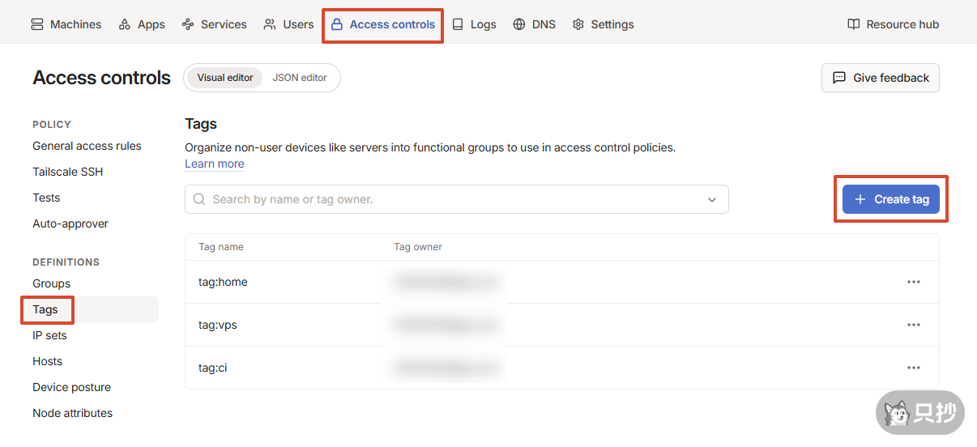This screenshot has width=977, height=447.
Task: Click the Users people icon
Action: pos(270,24)
